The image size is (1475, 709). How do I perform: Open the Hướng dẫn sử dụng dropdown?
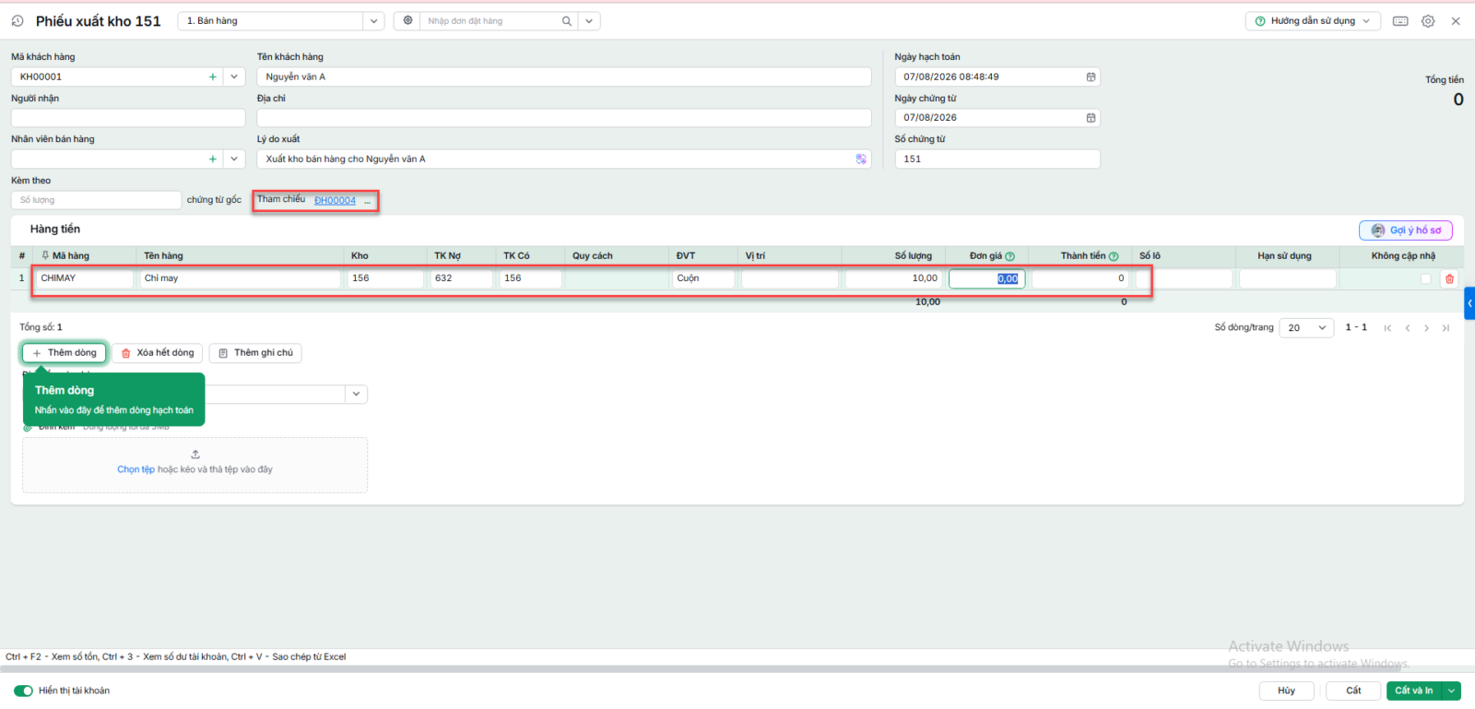coord(1313,20)
